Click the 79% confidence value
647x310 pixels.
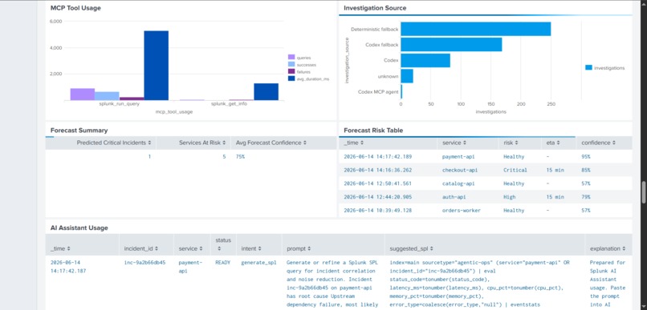(585, 197)
